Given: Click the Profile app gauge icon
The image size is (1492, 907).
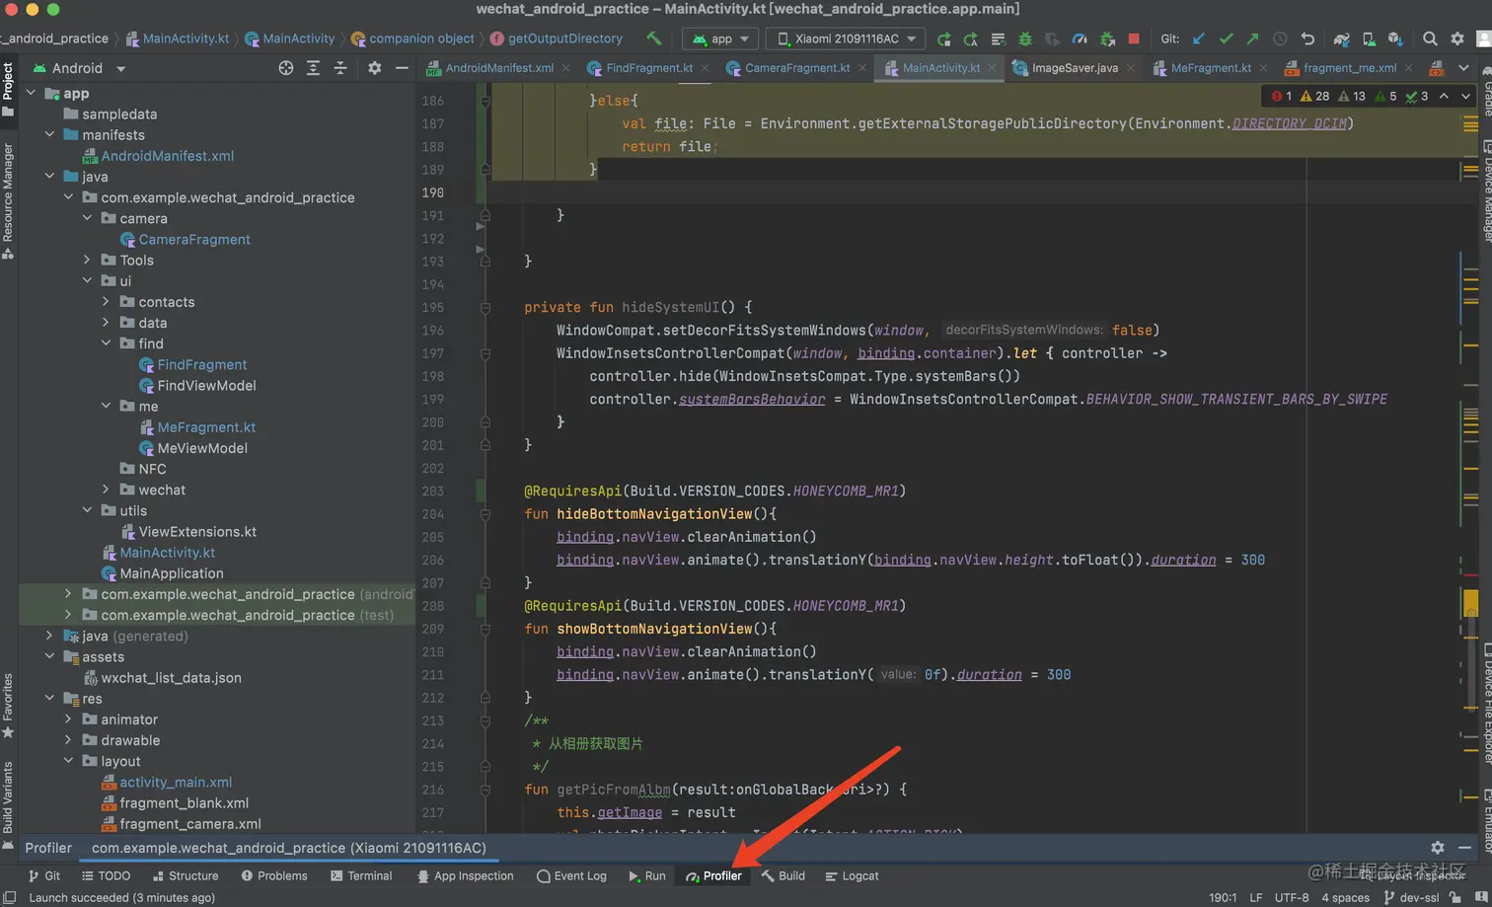Looking at the screenshot, I should 1080,38.
